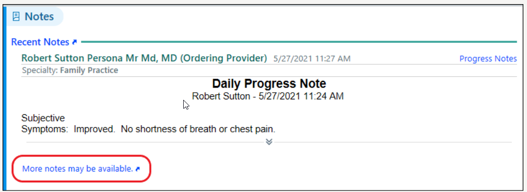The height and width of the screenshot is (192, 527).
Task: Click the arrow icon after More notes may be available
Action: pos(137,169)
